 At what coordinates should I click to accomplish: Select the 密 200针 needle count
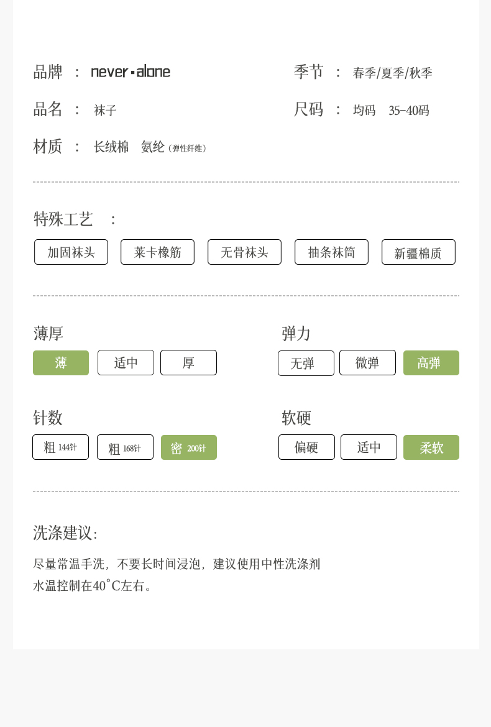(188, 447)
